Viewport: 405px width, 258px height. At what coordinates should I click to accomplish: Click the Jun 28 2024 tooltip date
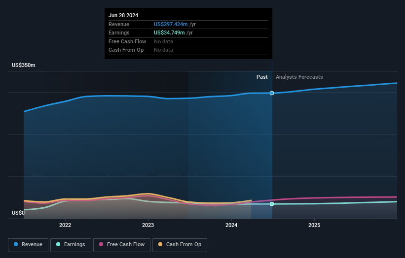pyautogui.click(x=123, y=15)
